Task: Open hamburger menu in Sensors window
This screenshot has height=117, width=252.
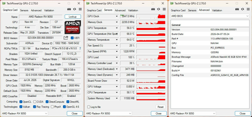Action: 164,9
